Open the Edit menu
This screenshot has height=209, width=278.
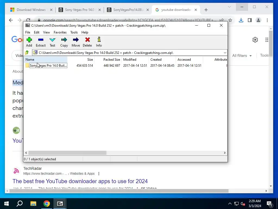pos(37,32)
